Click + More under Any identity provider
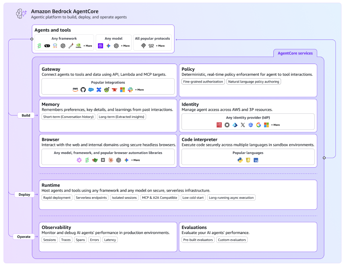 275,125
